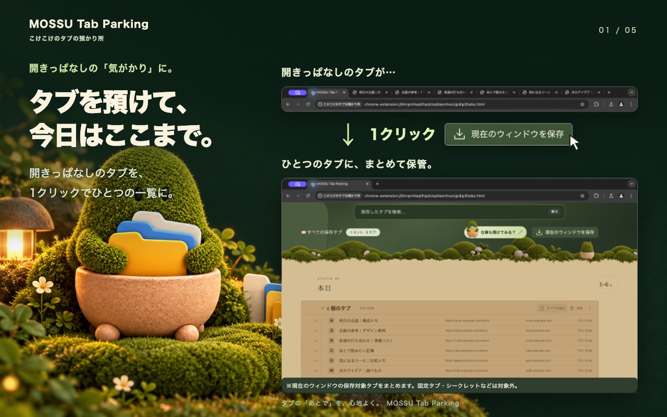The height and width of the screenshot is (417, 667).
Task: Click trash 削除 icon for 6個のタブ group
Action: click(572, 308)
